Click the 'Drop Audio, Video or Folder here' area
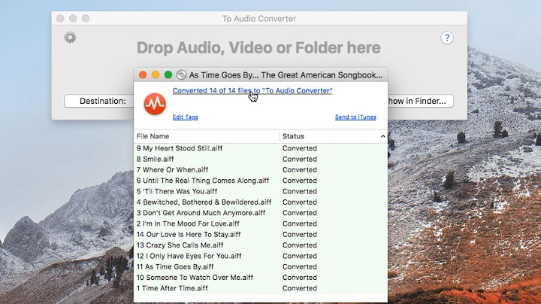Image resolution: width=541 pixels, height=304 pixels. [258, 47]
